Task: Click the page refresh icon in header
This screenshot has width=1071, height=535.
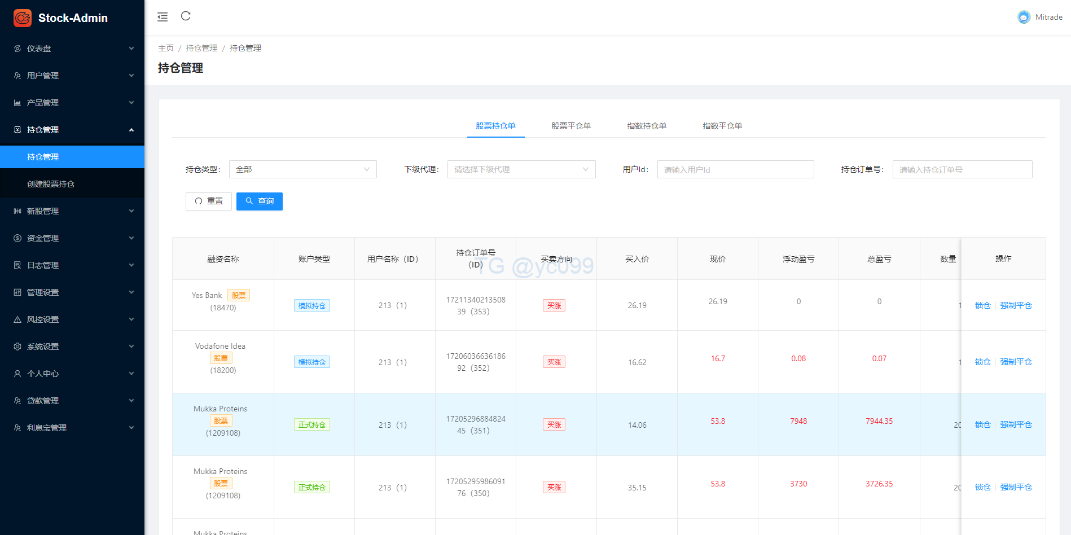Action: (186, 16)
